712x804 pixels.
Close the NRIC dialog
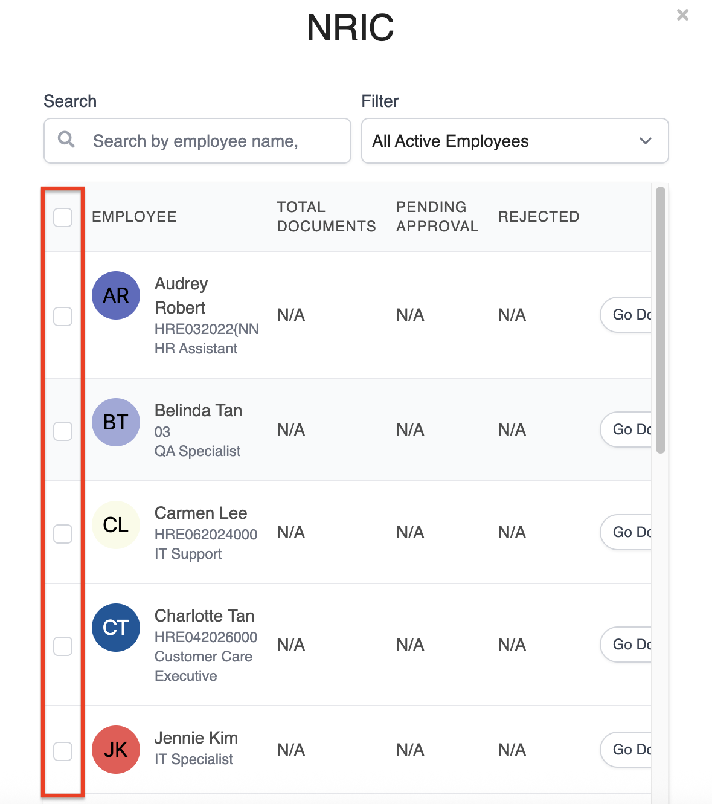click(x=683, y=14)
